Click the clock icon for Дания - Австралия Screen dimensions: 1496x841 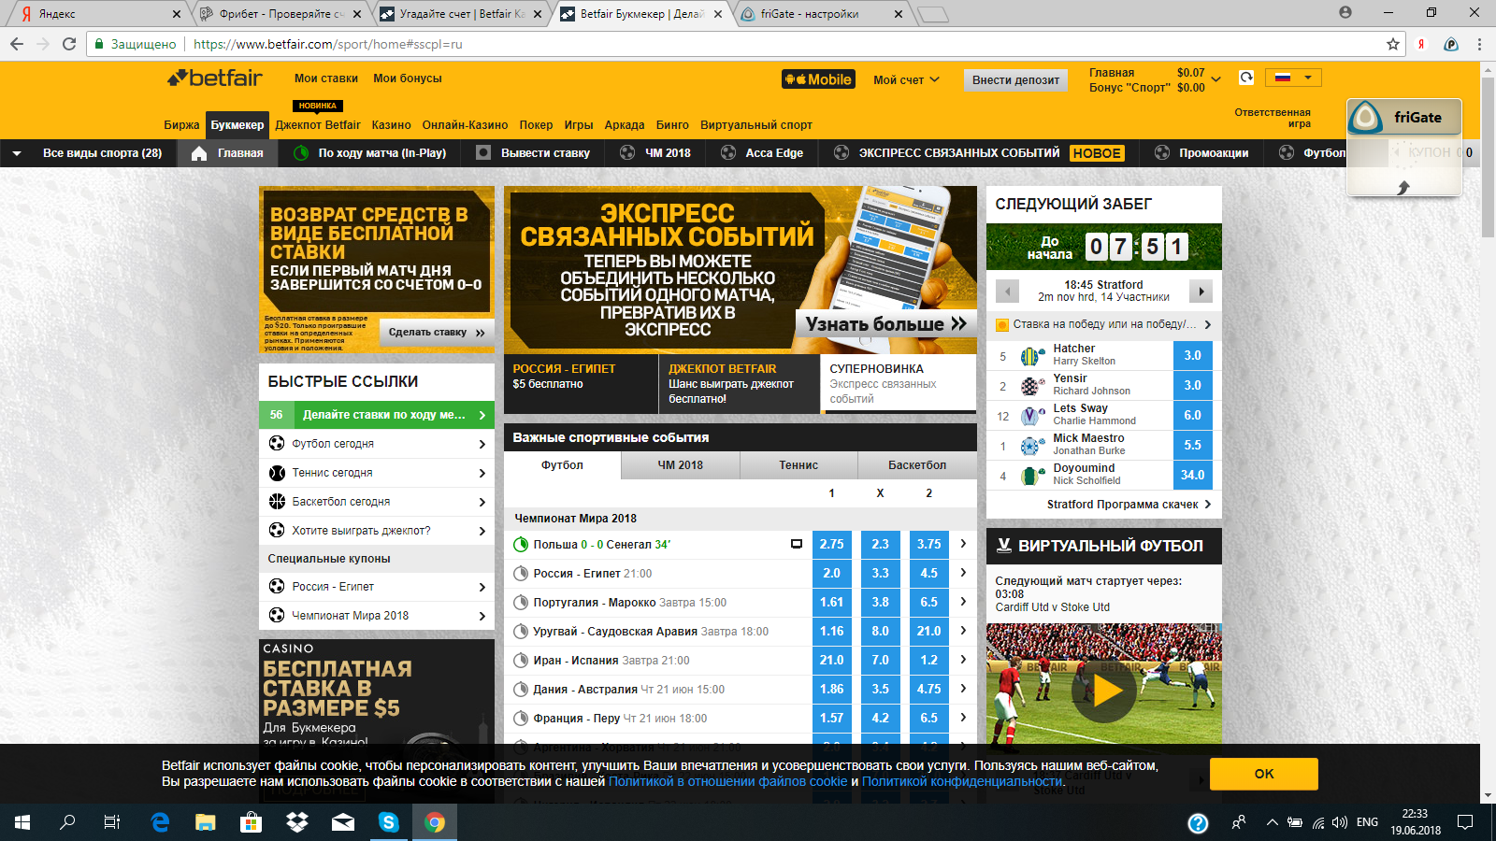coord(521,690)
